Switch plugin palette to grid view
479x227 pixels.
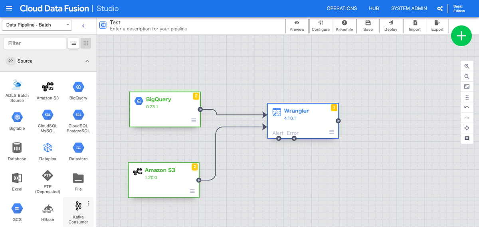[x=86, y=43]
